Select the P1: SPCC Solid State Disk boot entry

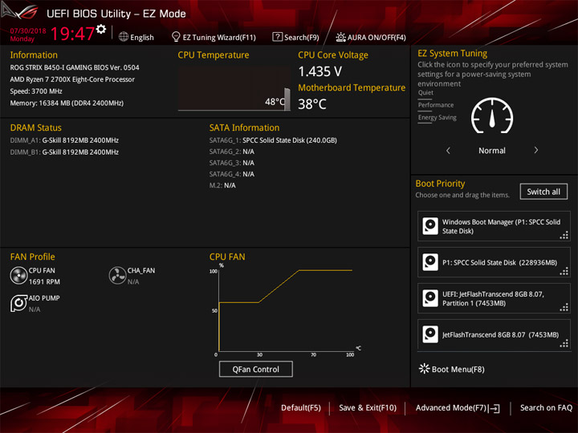(x=494, y=262)
